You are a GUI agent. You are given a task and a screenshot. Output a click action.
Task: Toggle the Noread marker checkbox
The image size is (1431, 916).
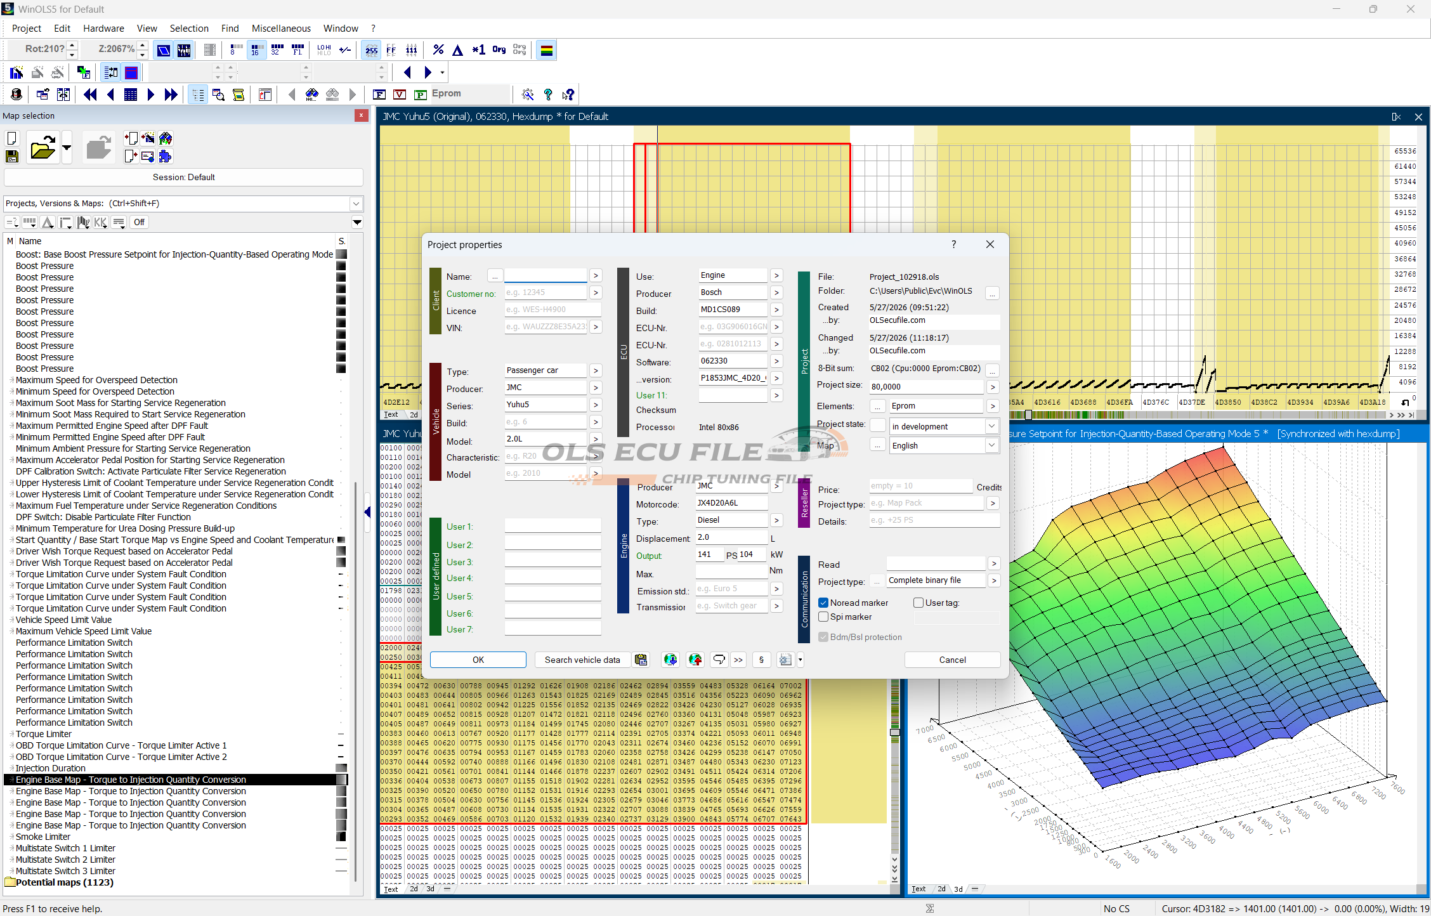point(823,603)
